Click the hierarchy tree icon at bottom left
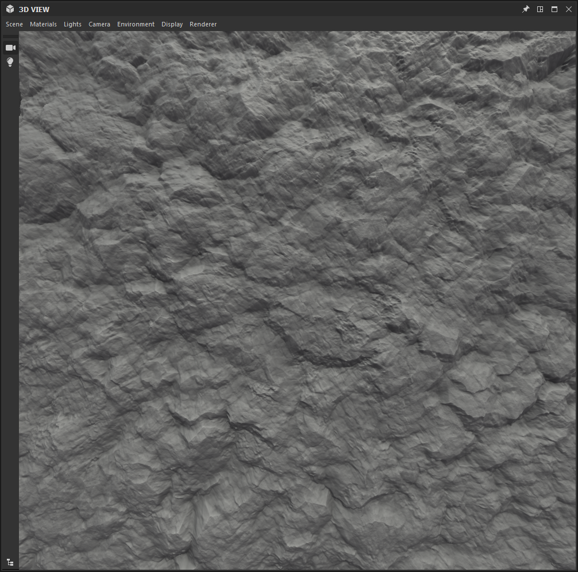578x572 pixels. click(10, 563)
